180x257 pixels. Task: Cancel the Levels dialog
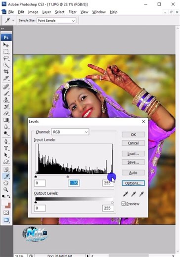tap(134, 143)
